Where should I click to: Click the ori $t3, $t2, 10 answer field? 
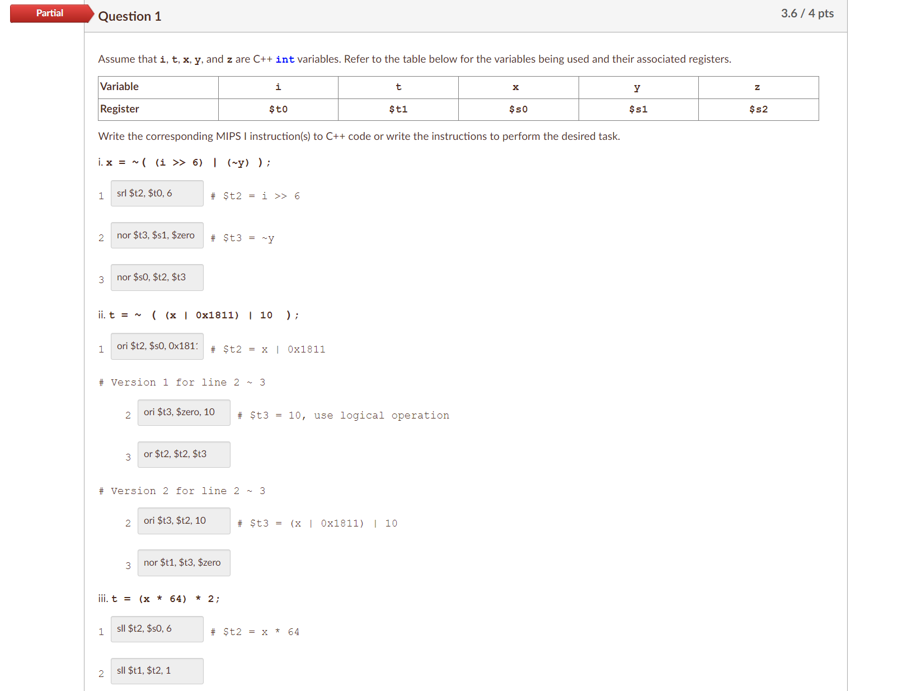click(x=184, y=520)
